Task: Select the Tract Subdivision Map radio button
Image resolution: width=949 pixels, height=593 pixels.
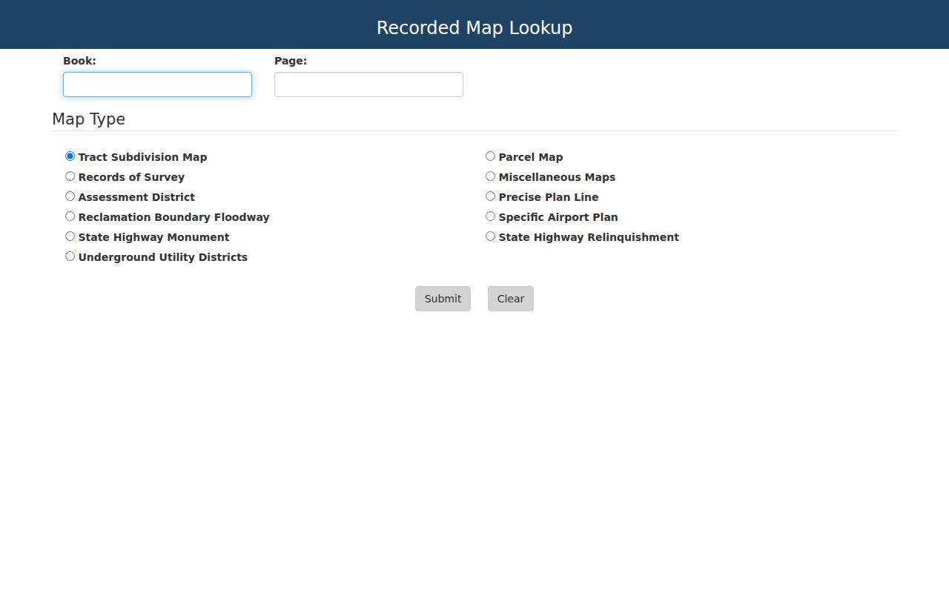Action: [70, 156]
